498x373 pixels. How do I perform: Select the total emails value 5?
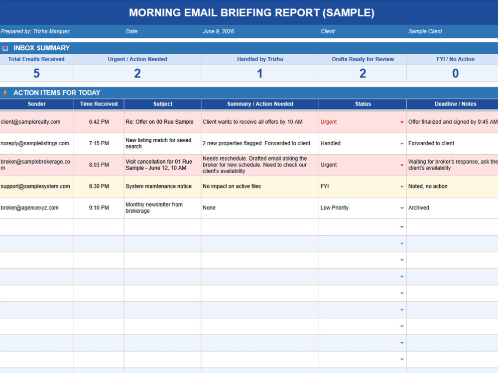pyautogui.click(x=37, y=73)
